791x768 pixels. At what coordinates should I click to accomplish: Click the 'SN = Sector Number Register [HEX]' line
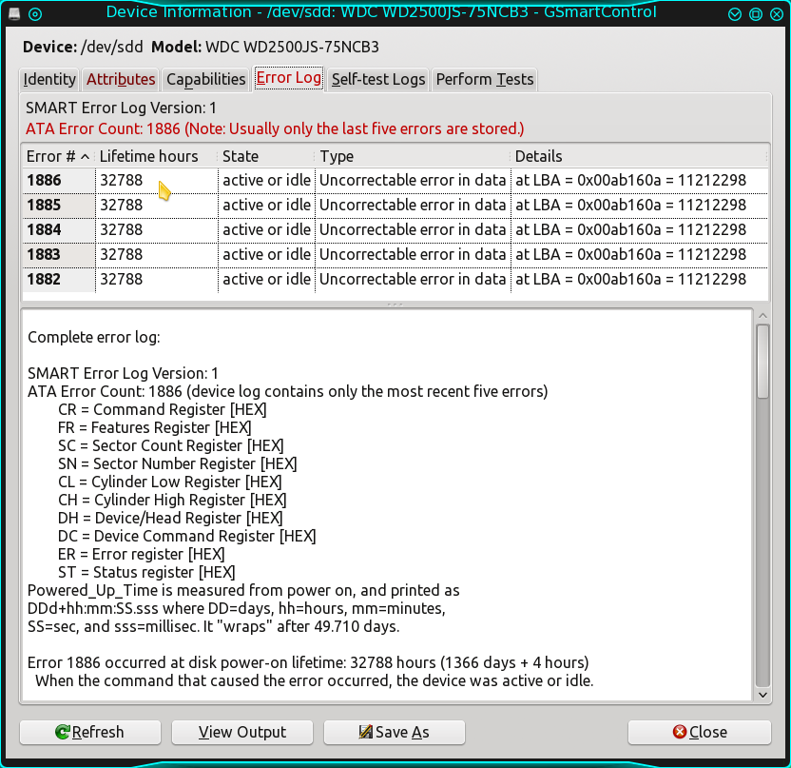(x=178, y=463)
